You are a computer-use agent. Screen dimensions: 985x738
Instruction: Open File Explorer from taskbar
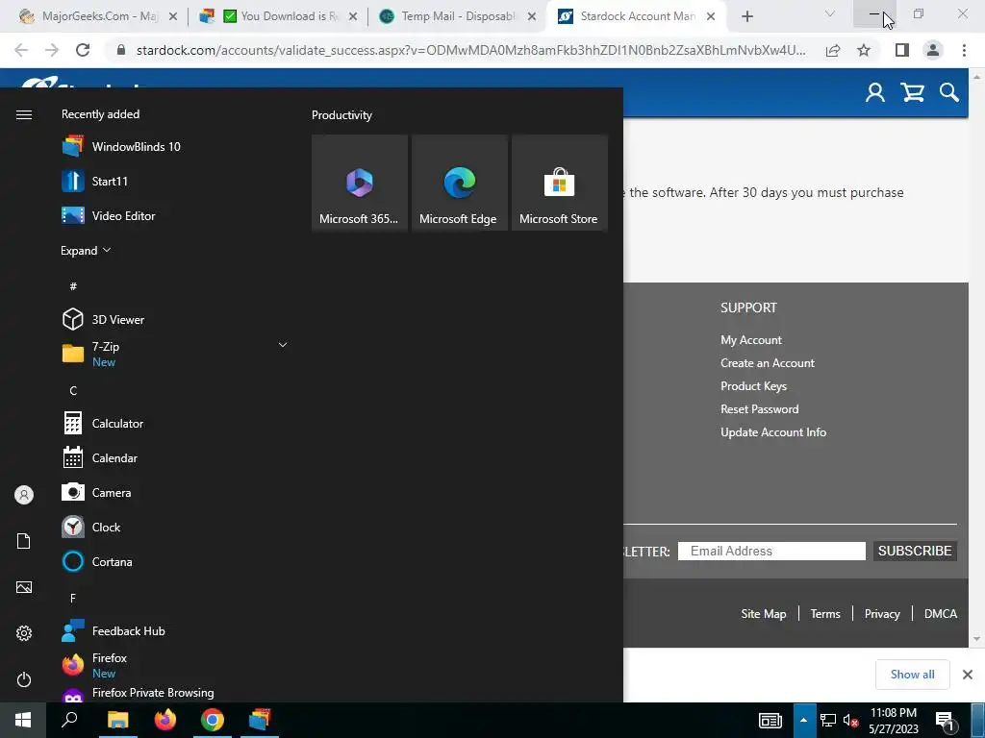[117, 720]
